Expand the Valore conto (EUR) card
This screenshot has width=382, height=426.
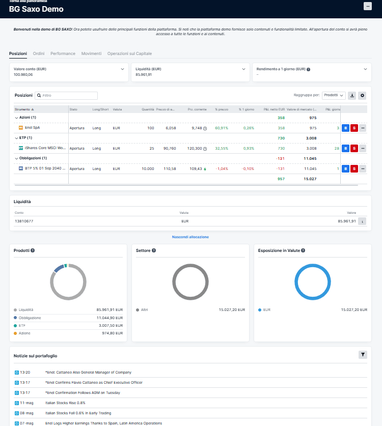pos(122,69)
